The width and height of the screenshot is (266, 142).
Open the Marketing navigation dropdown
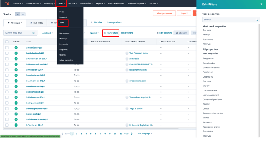[x=49, y=3]
